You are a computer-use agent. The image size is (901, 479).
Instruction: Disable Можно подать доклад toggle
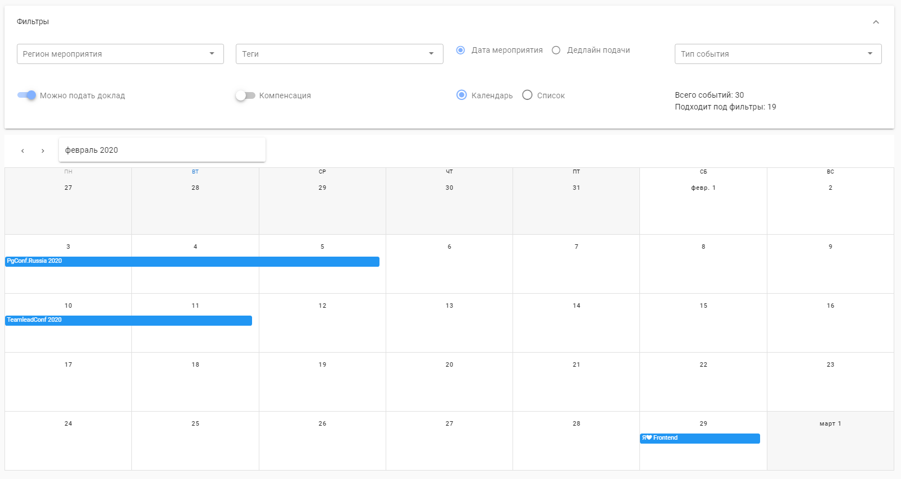click(x=27, y=95)
